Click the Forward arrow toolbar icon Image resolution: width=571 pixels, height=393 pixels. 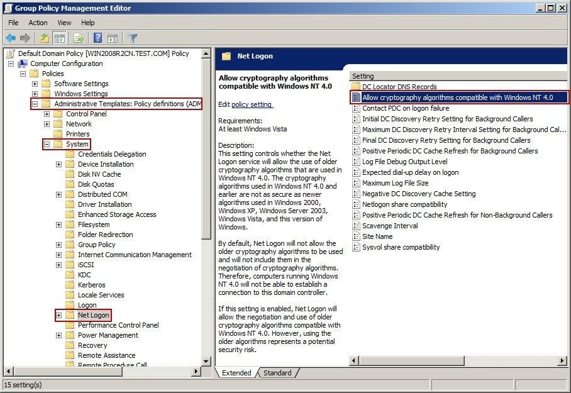click(25, 38)
